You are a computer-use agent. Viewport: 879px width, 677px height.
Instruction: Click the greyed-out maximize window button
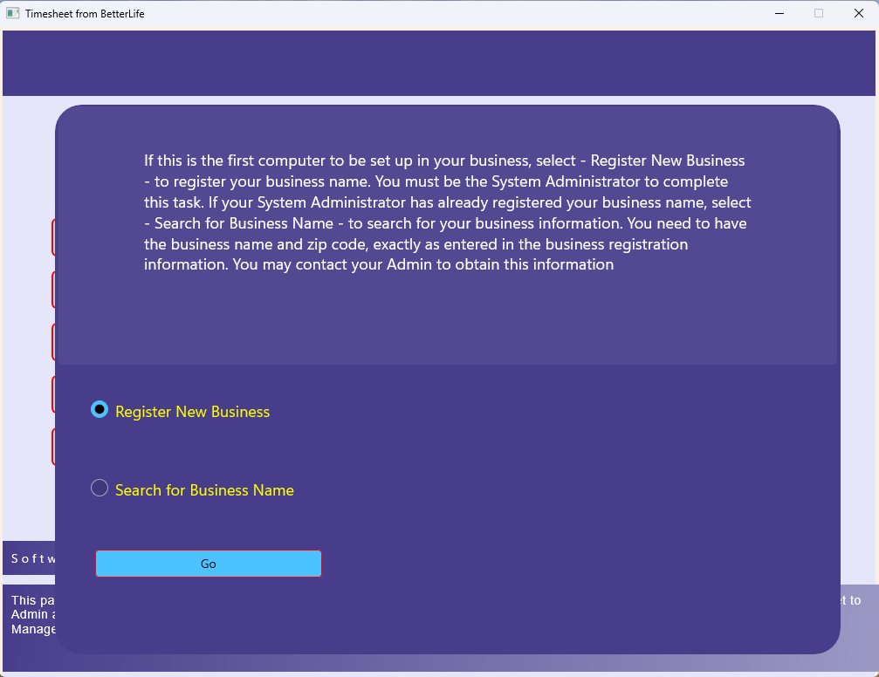pos(819,13)
